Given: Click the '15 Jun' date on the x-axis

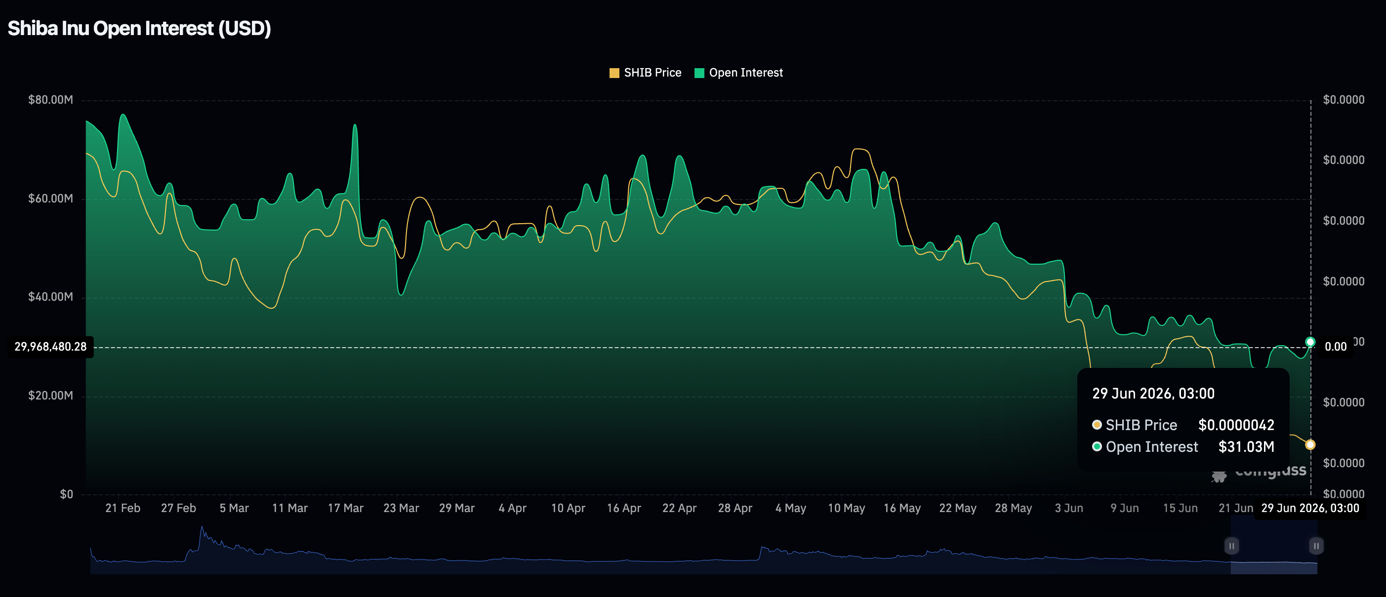Looking at the screenshot, I should tap(1180, 508).
